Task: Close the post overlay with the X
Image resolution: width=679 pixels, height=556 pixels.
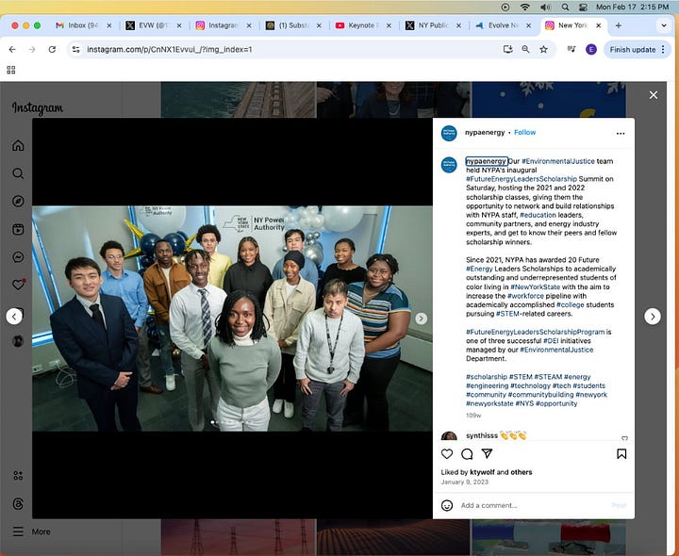Action: [654, 95]
